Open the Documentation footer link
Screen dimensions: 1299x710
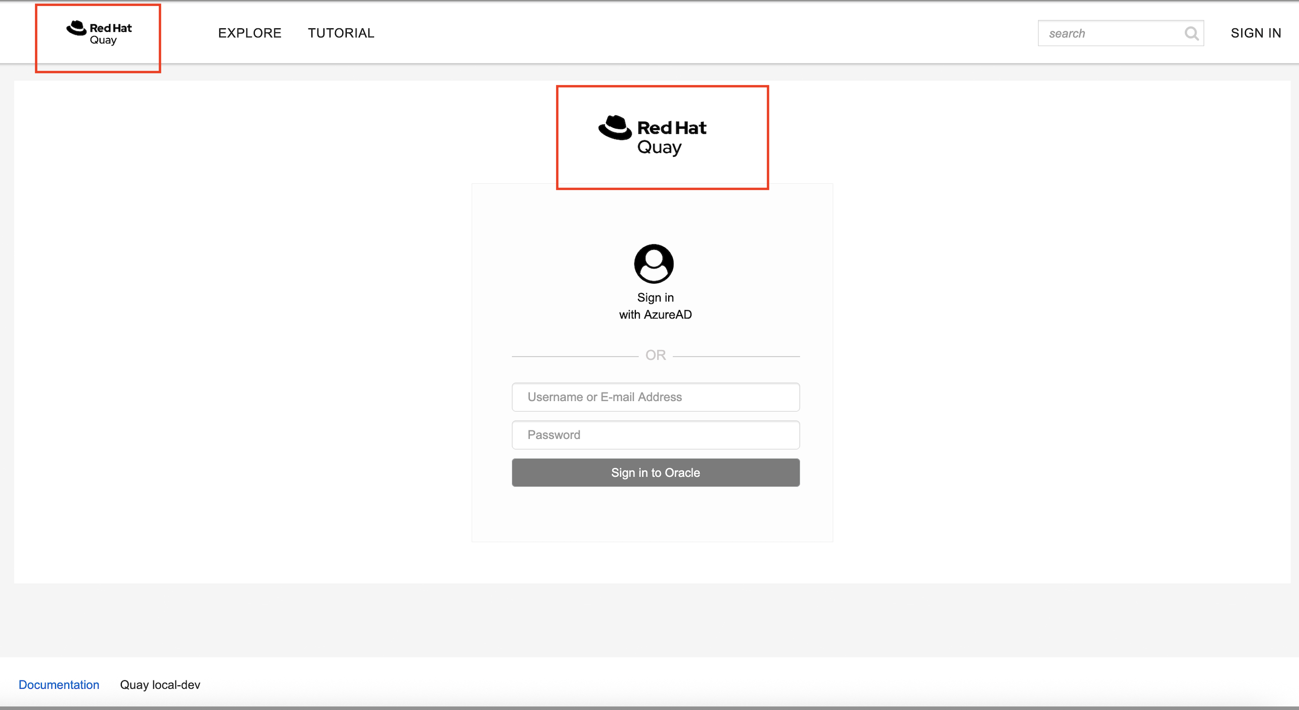[59, 684]
